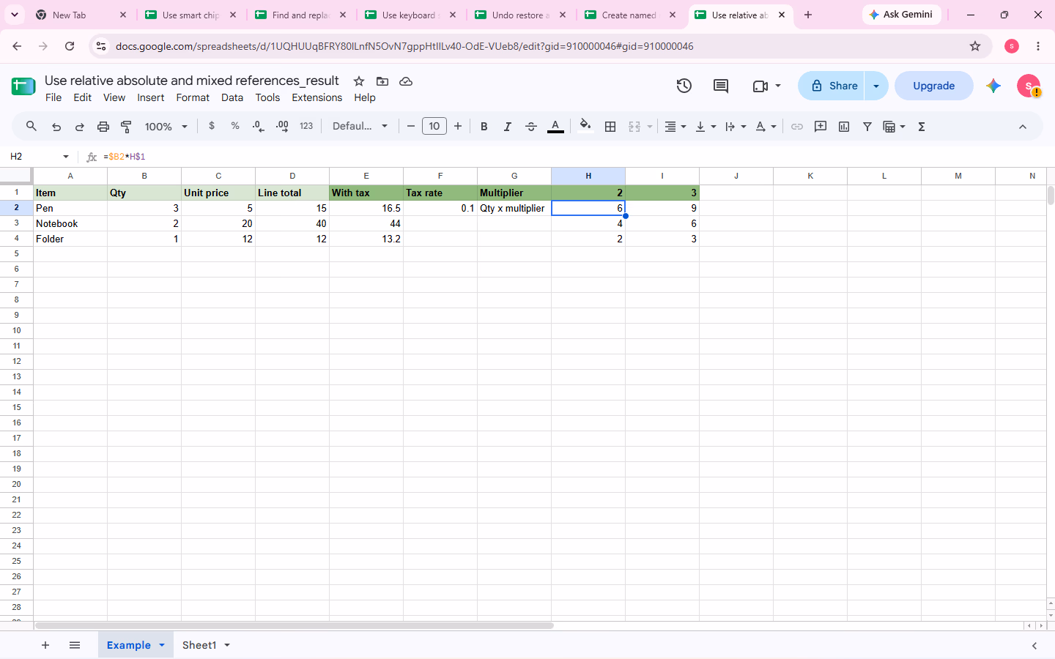Click the Name box showing H2
This screenshot has height=659, width=1055.
[x=39, y=157]
